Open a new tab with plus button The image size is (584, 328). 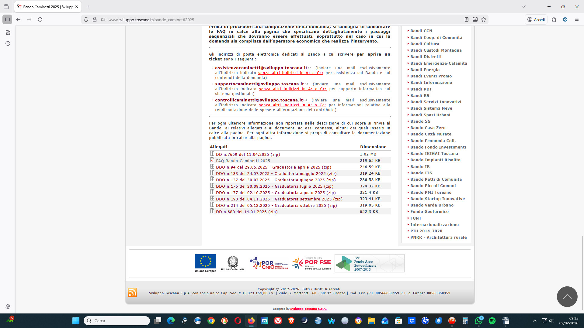coord(88,7)
